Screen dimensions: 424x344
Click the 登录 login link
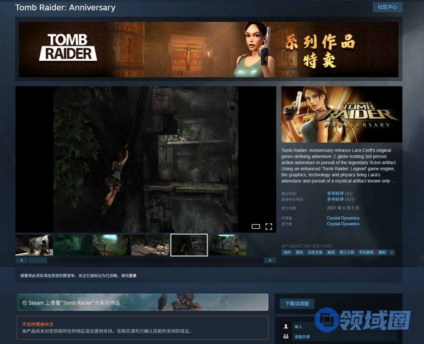pyautogui.click(x=133, y=276)
